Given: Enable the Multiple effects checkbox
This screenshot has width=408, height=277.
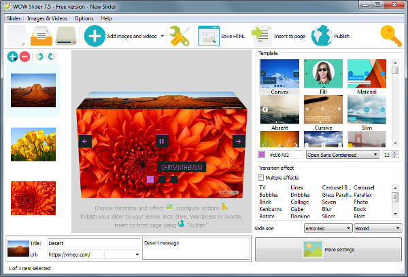Looking at the screenshot, I should point(262,177).
